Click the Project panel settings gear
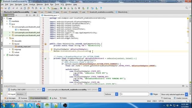Viewport: 192px width, 108px height. 34,15
